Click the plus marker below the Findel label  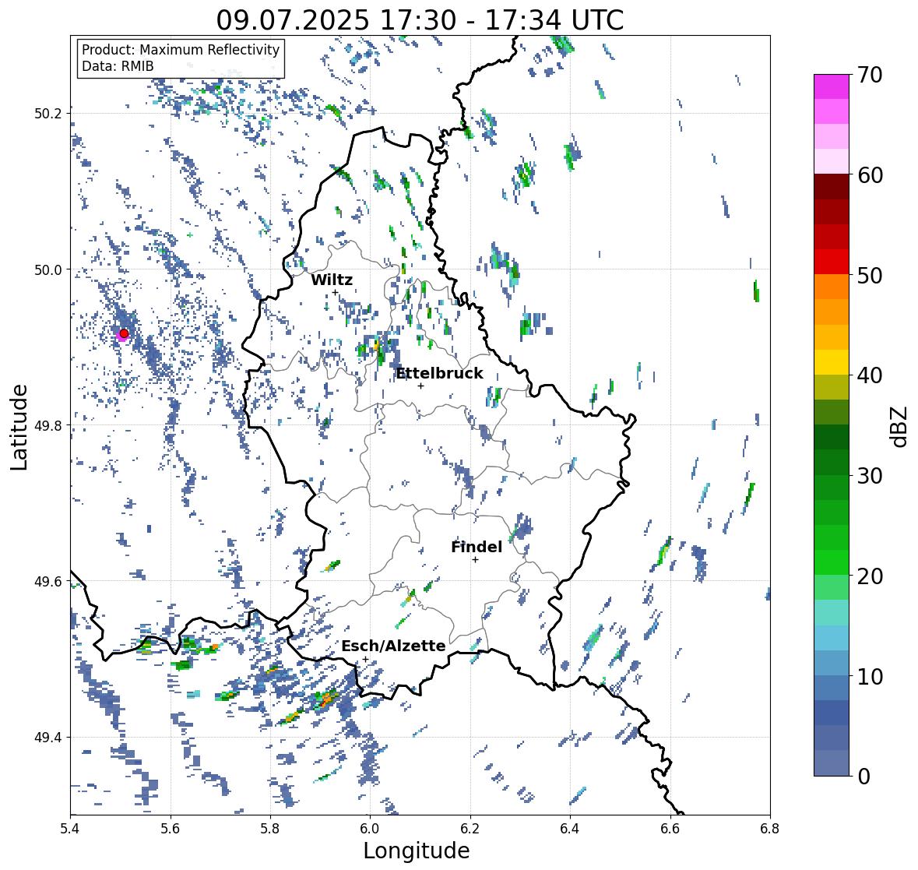[x=476, y=560]
